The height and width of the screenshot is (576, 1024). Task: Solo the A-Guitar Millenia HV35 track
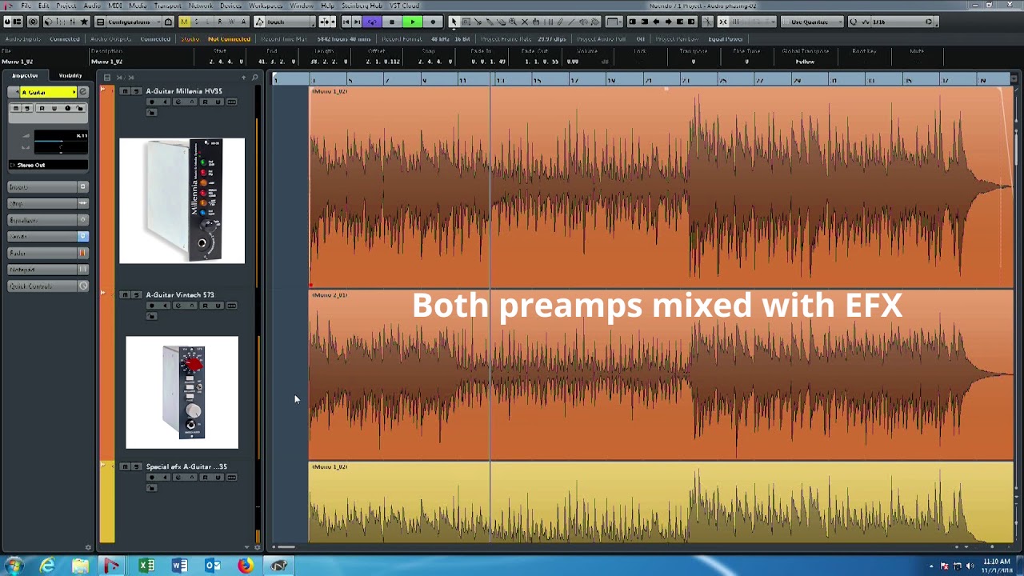coord(137,91)
